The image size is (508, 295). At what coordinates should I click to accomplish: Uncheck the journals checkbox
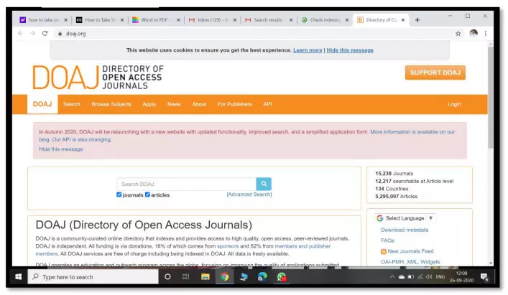(x=119, y=195)
